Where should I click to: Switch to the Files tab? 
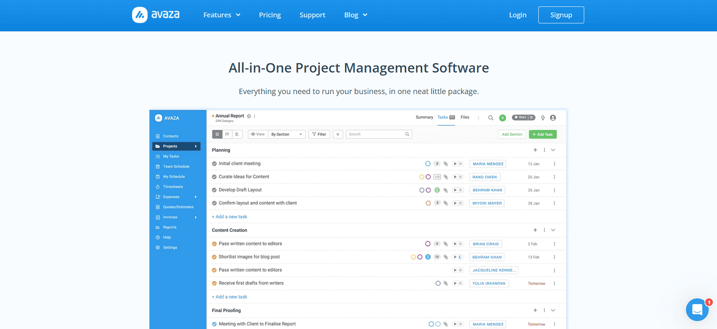464,117
